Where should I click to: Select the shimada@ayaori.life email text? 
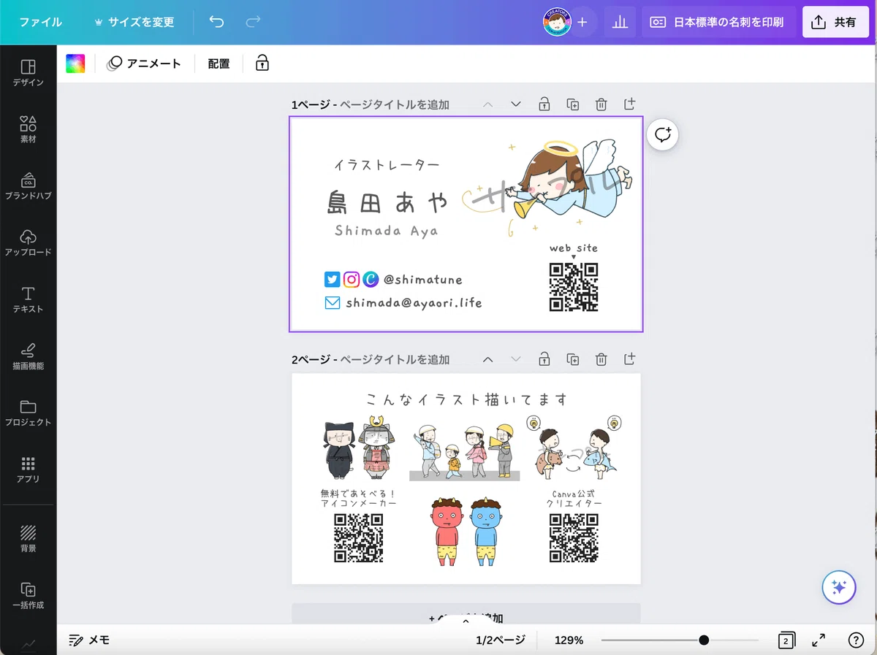pyautogui.click(x=414, y=302)
